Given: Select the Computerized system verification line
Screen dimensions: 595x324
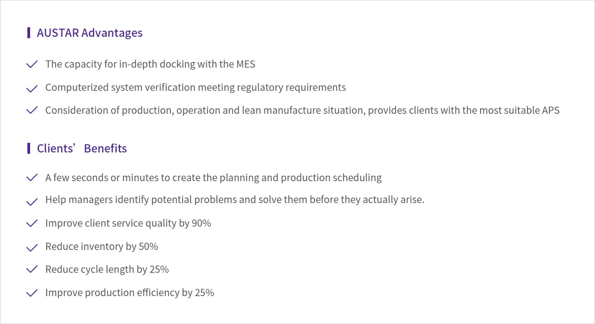Looking at the screenshot, I should (x=196, y=87).
